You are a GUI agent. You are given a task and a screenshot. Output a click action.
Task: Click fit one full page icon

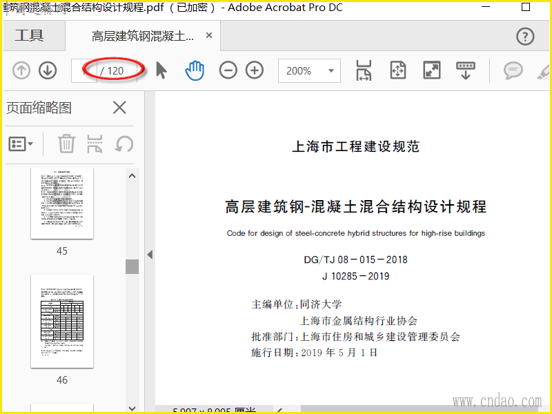pyautogui.click(x=398, y=70)
